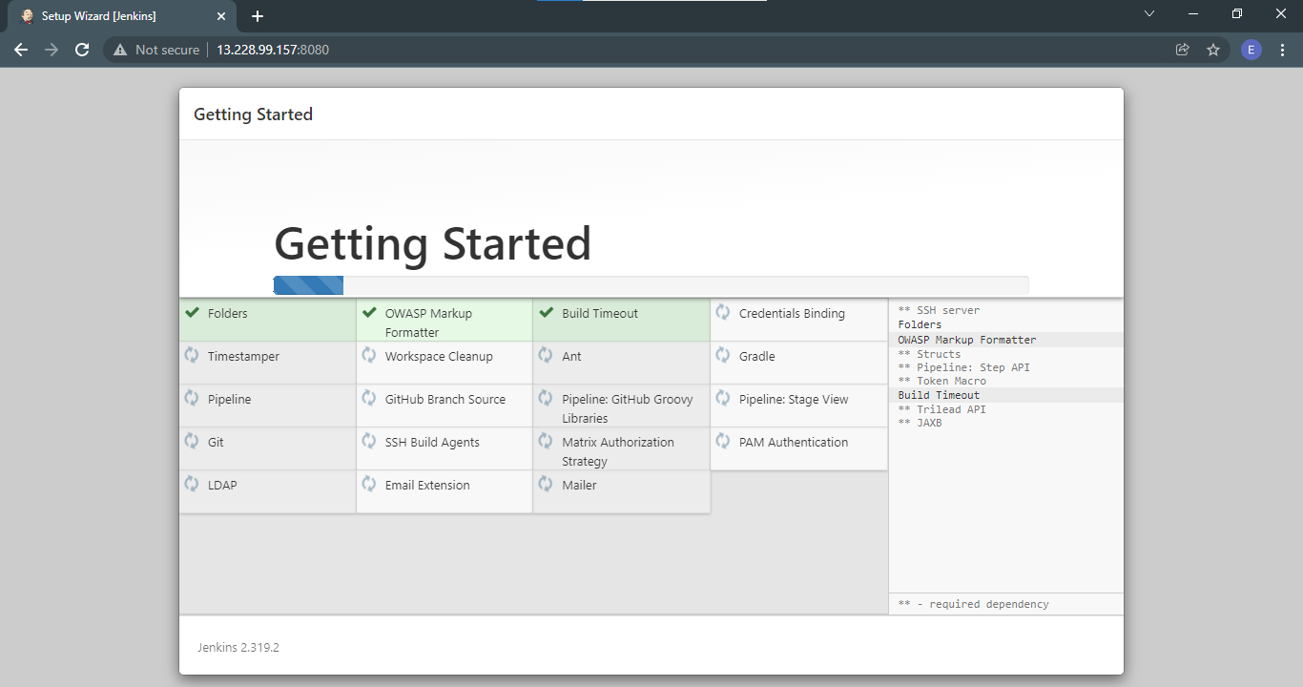This screenshot has height=687, width=1303.
Task: Click 'OWASP Markup Formatter' line in install log
Action: pos(966,340)
